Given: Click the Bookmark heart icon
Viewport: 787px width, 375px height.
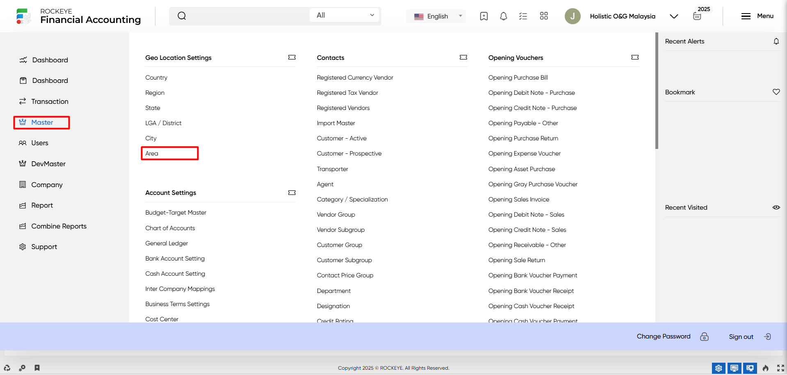Looking at the screenshot, I should [x=776, y=92].
